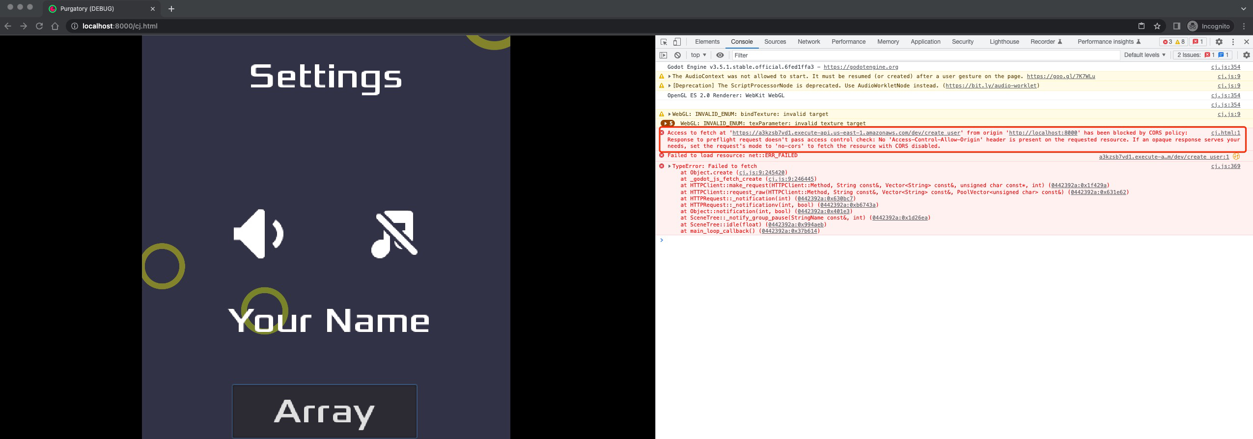Click the browser forward arrow
The width and height of the screenshot is (1253, 439).
point(24,26)
